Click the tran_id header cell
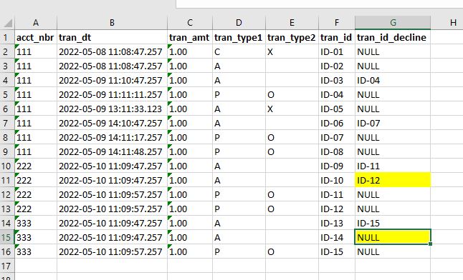463x280 pixels. point(337,37)
